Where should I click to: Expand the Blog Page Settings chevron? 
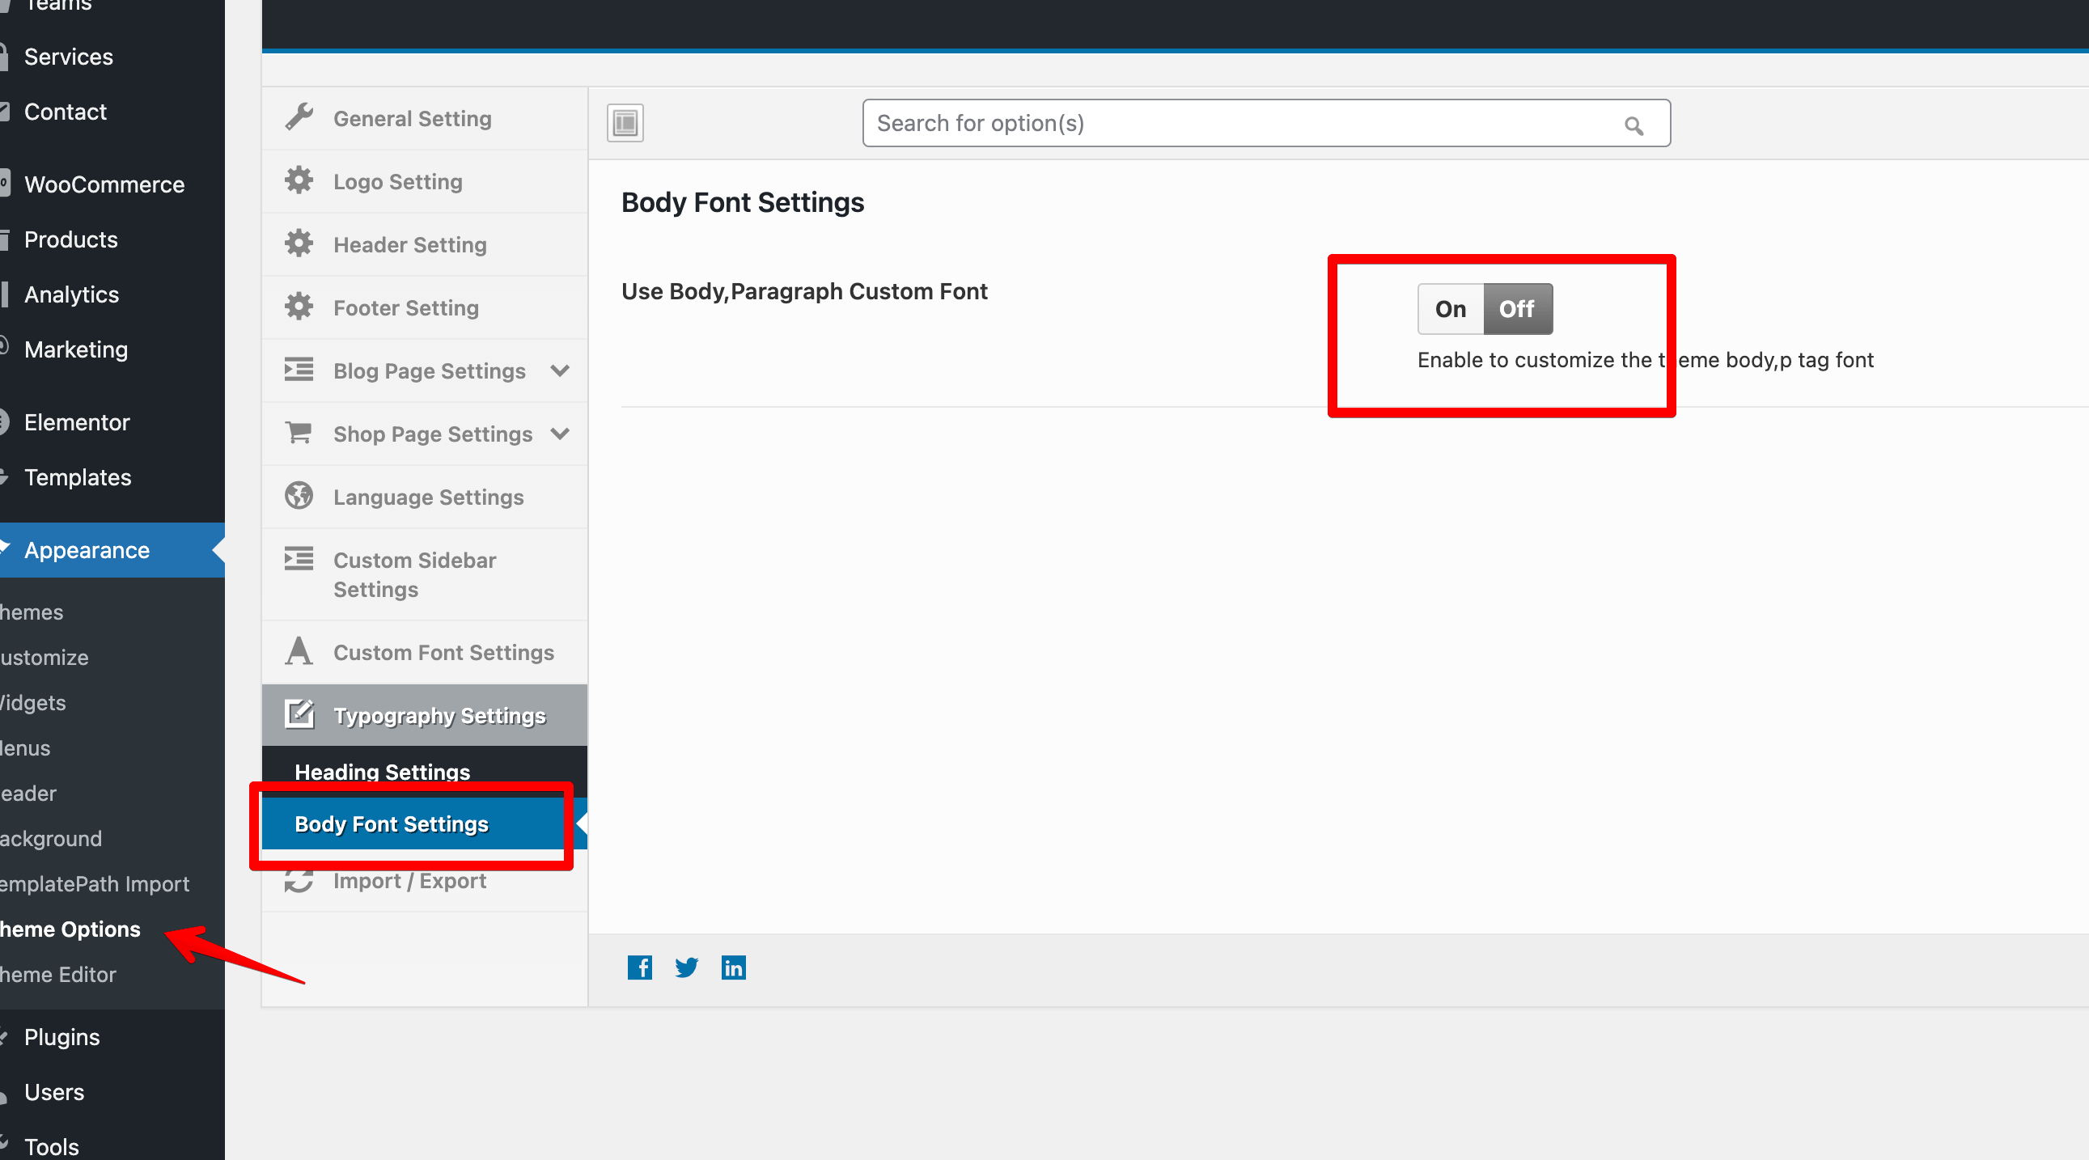pos(560,370)
